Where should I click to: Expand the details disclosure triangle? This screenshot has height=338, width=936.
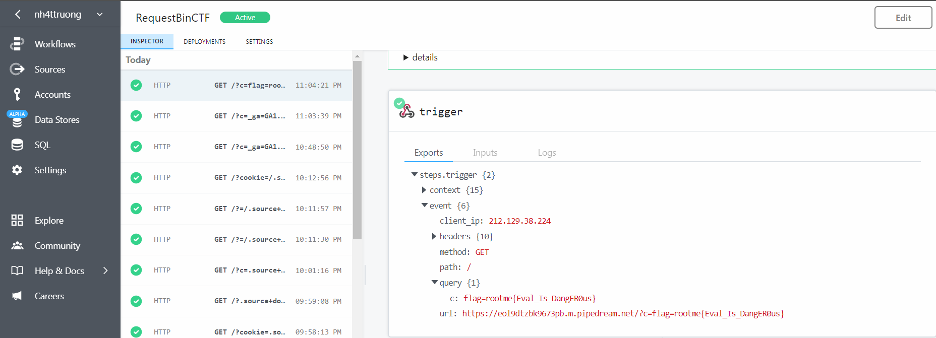[405, 57]
